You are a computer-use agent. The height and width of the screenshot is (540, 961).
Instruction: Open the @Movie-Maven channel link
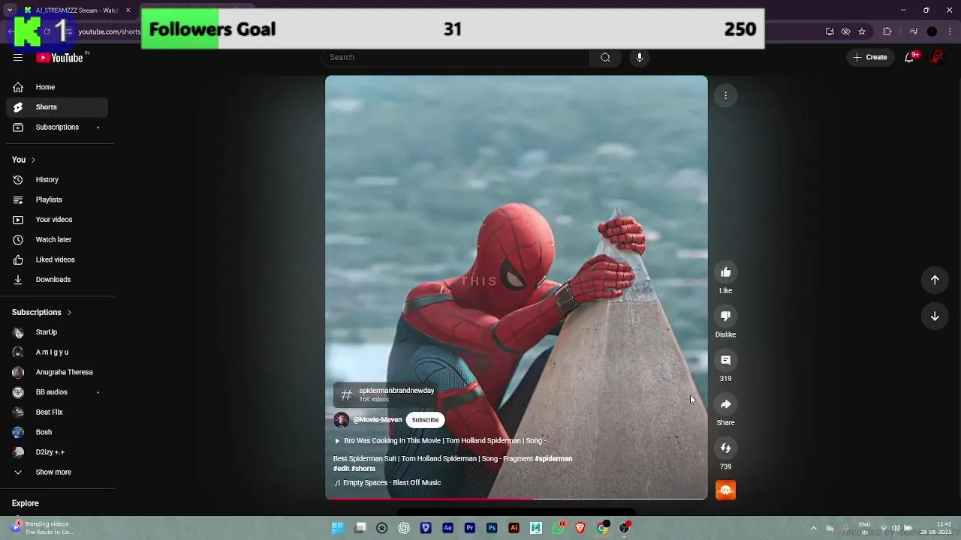click(378, 420)
